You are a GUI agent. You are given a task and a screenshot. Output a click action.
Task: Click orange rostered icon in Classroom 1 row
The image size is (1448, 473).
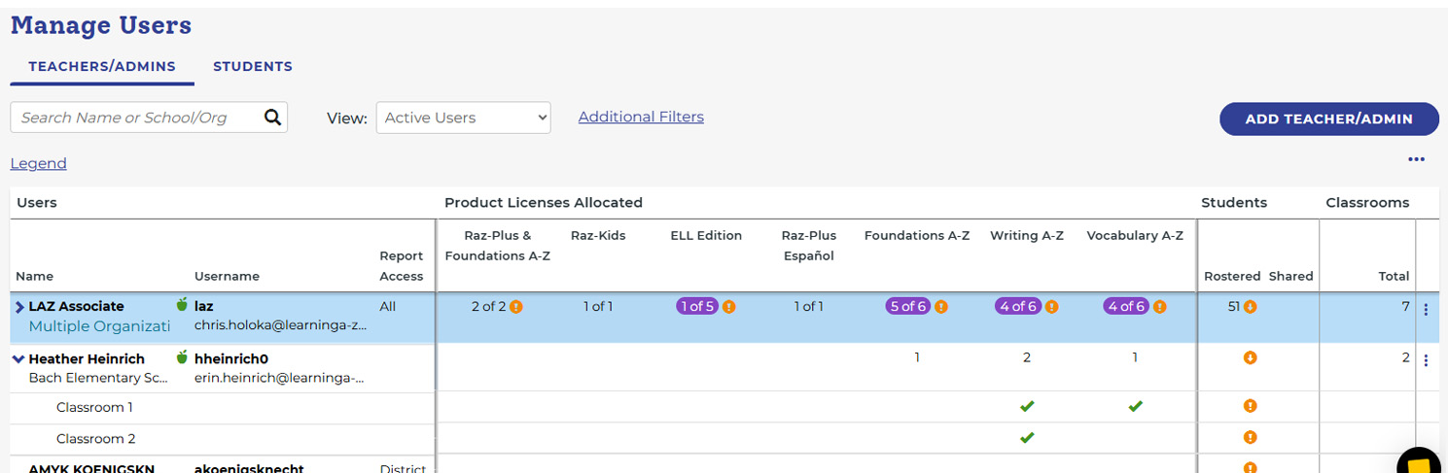pyautogui.click(x=1251, y=406)
